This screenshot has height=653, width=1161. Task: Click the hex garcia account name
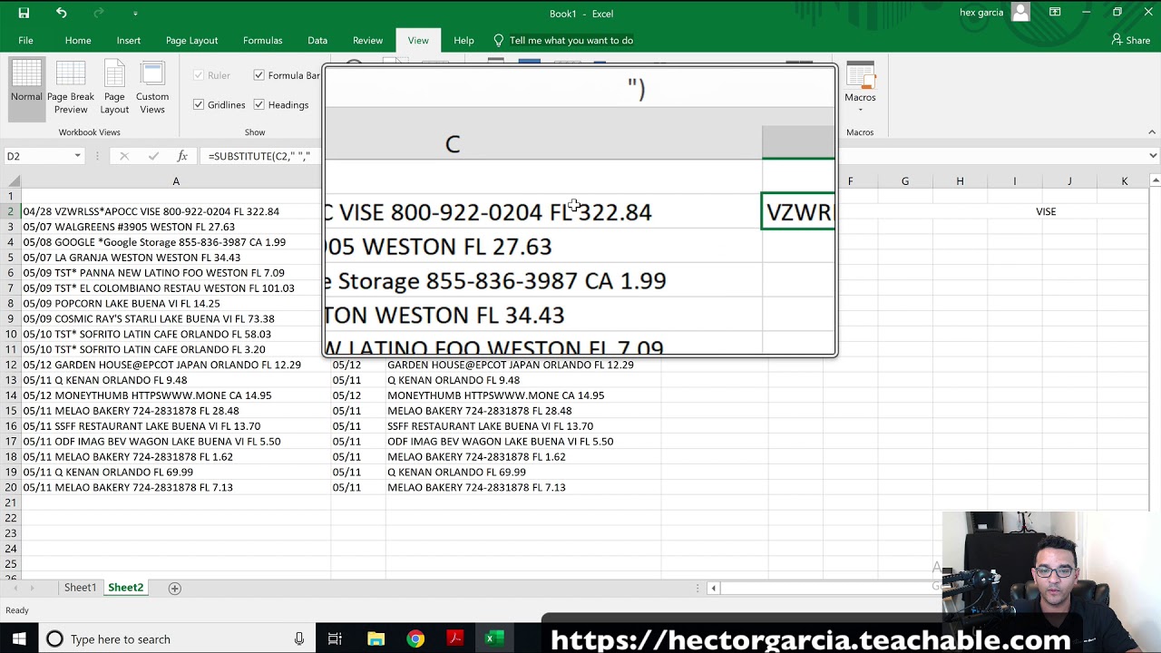(983, 13)
